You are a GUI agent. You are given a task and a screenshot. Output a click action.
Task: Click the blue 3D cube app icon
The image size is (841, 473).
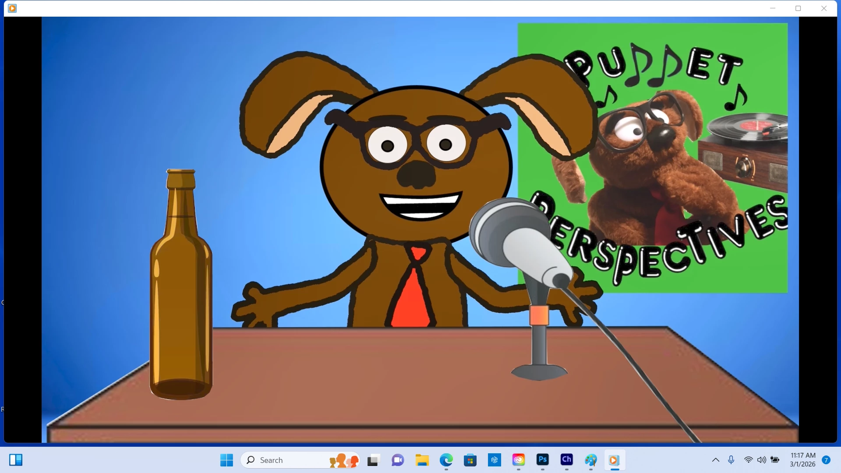494,460
